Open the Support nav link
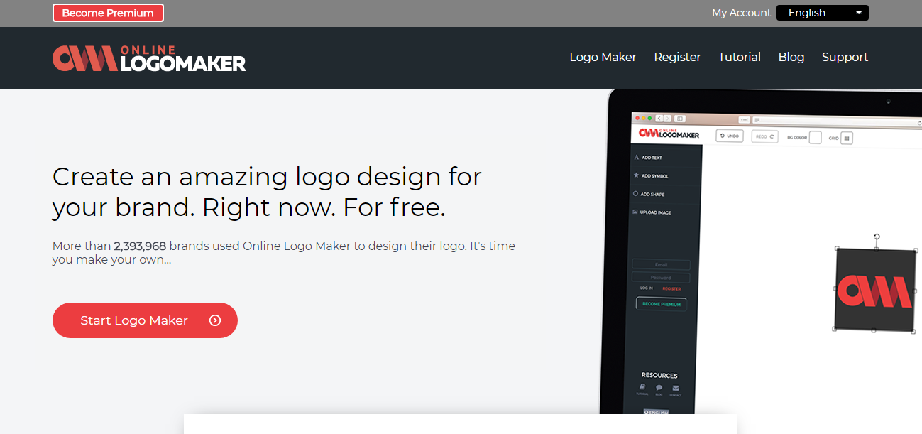The height and width of the screenshot is (434, 922). [x=845, y=57]
